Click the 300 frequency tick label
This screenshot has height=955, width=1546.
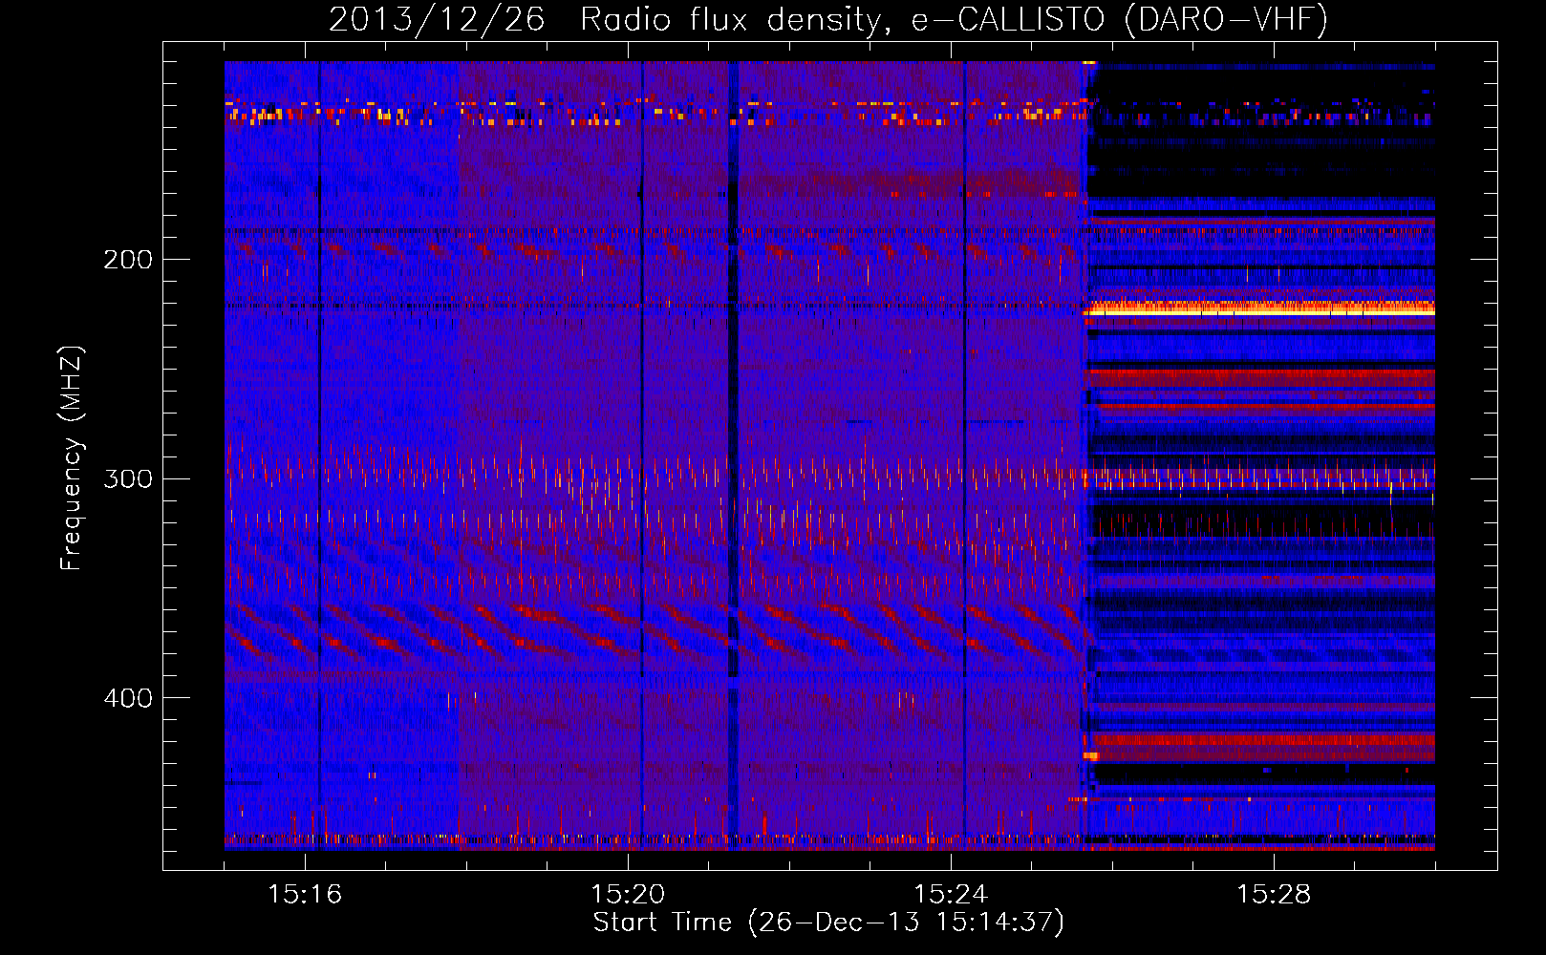click(x=128, y=478)
